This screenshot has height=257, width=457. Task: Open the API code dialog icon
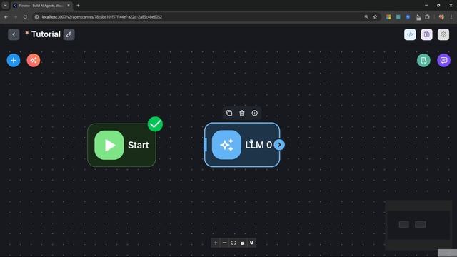pos(410,34)
